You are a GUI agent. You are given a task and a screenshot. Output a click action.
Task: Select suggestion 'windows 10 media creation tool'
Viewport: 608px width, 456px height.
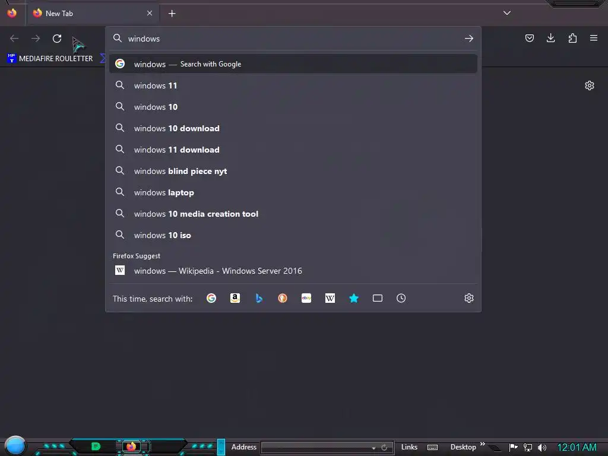tap(293, 214)
